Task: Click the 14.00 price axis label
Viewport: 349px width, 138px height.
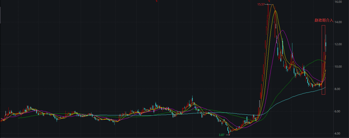Action: click(338, 22)
